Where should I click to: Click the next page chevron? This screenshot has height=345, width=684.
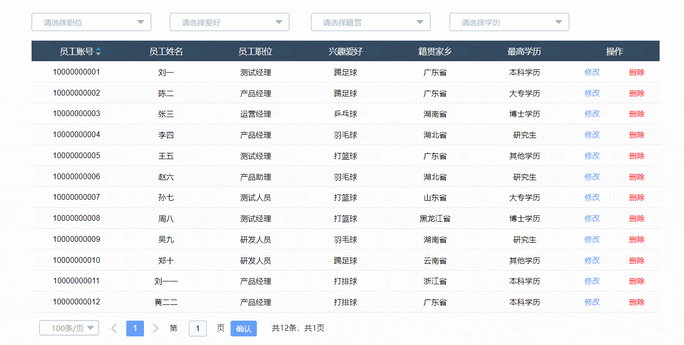pyautogui.click(x=155, y=328)
